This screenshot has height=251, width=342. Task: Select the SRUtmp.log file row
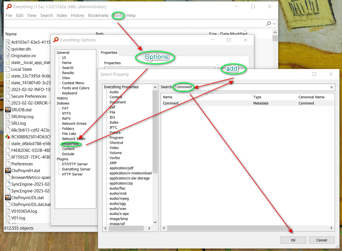22,117
